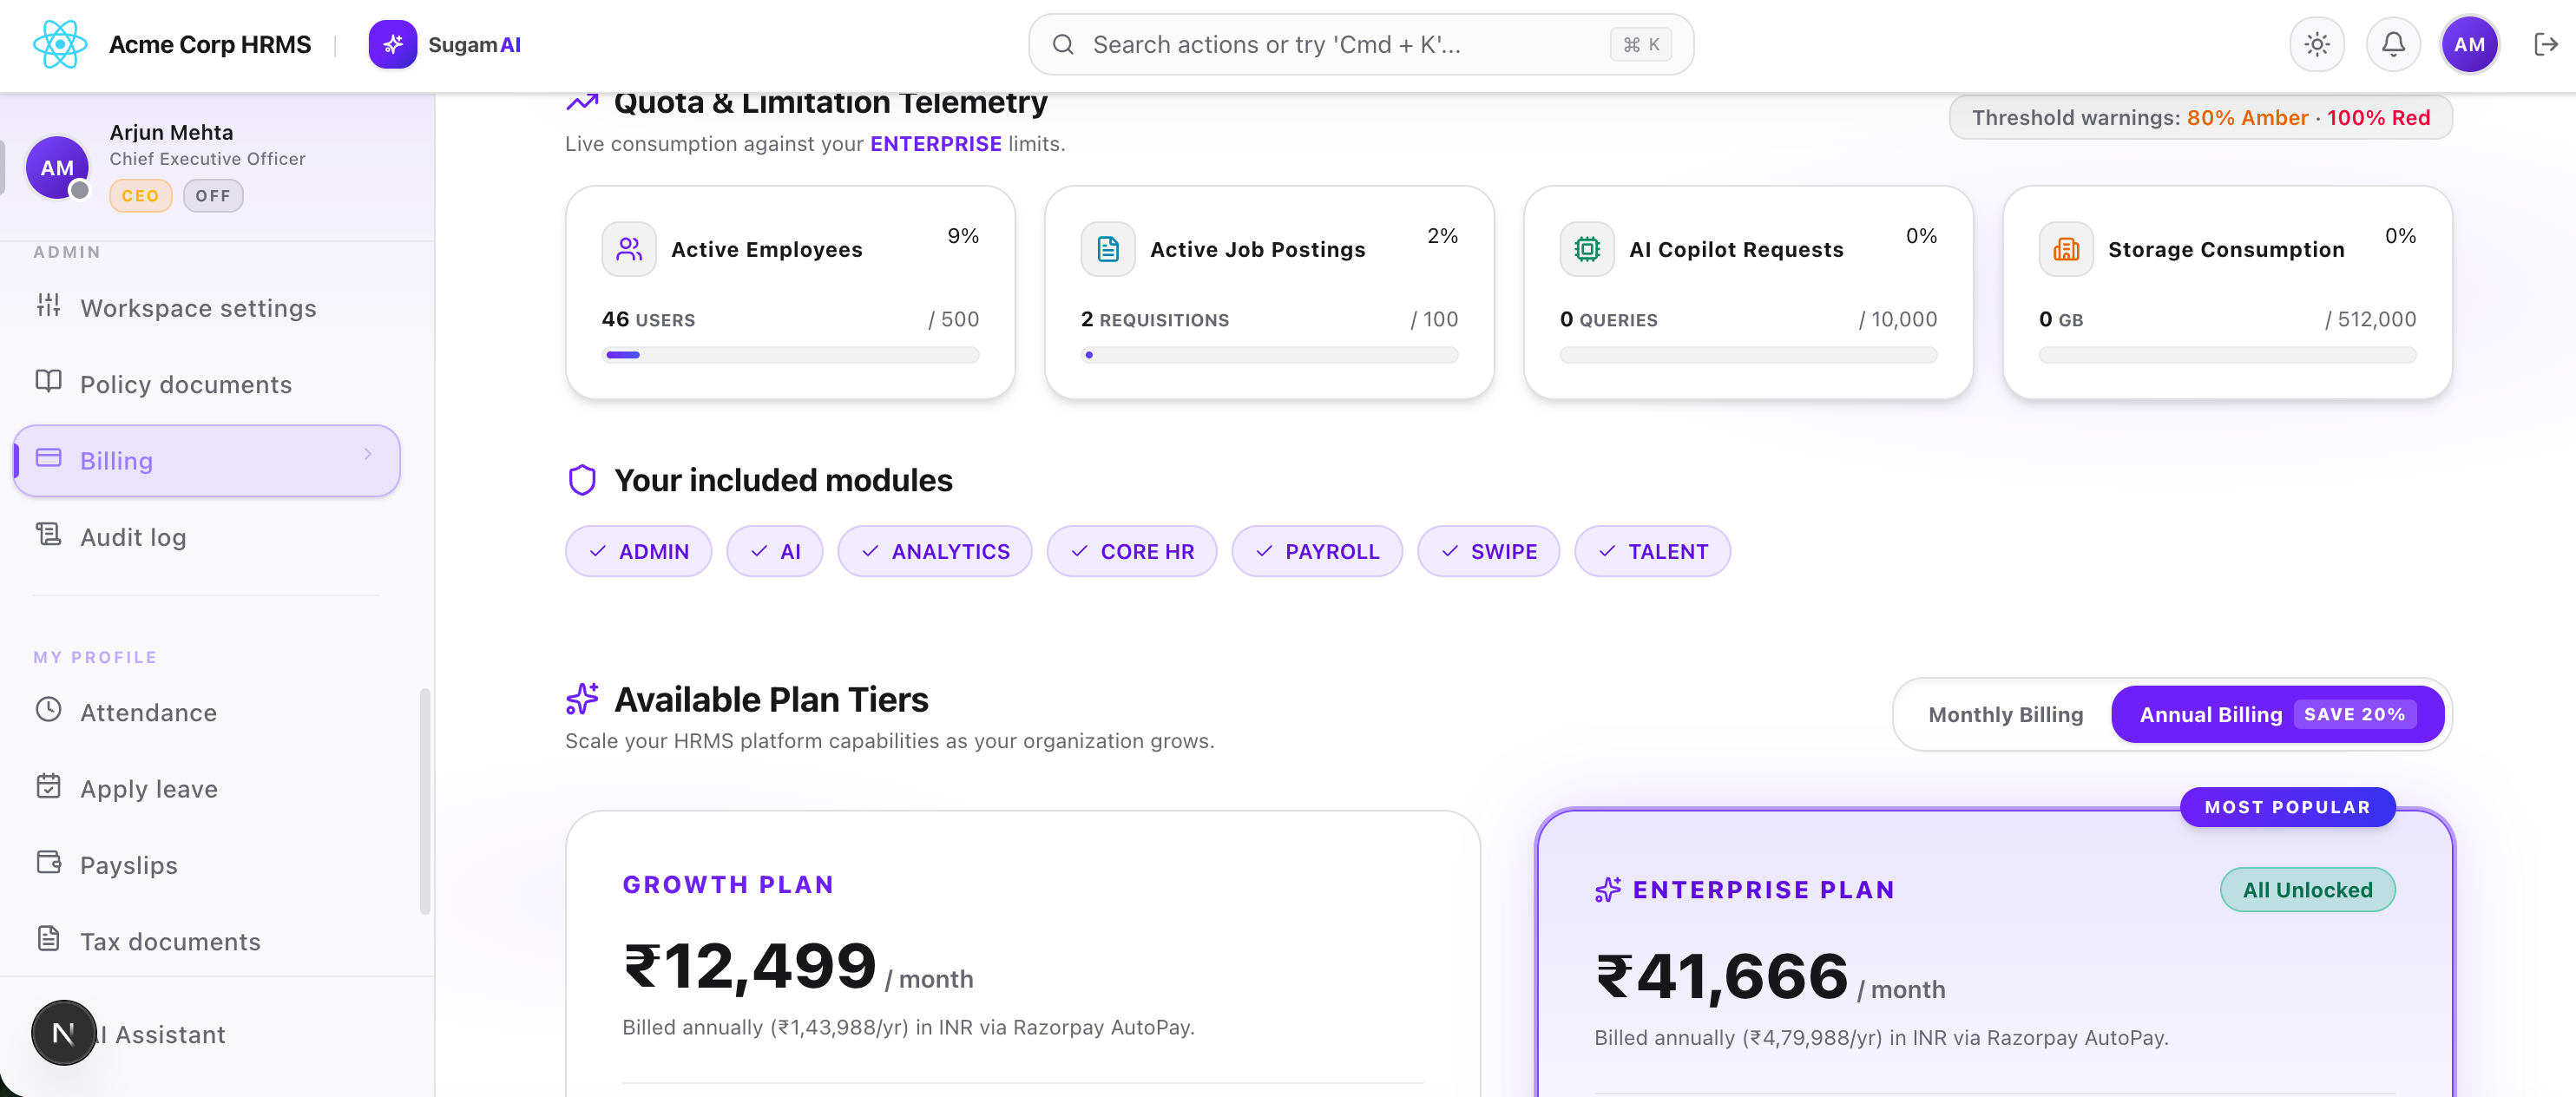Click Arjun Mehta's sidebar avatar

(x=57, y=168)
